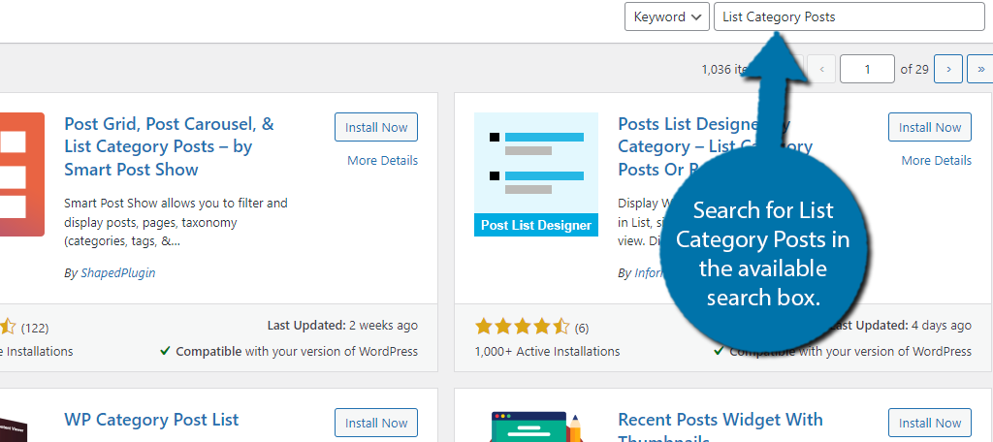Click the plugin search box containing List Category Posts
The image size is (993, 442).
click(849, 17)
